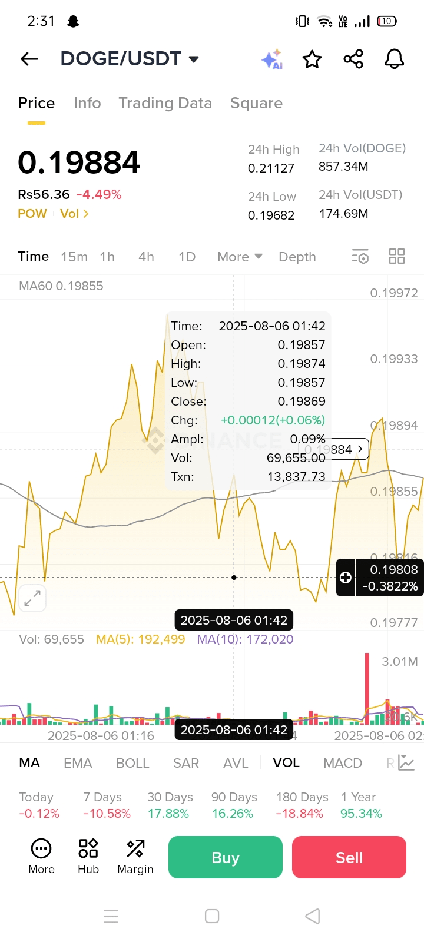
Task: Tap the share icon
Action: tap(353, 59)
